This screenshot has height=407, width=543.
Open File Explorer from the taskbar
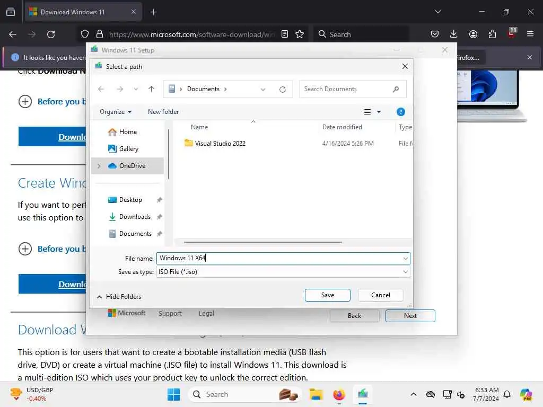tap(316, 394)
